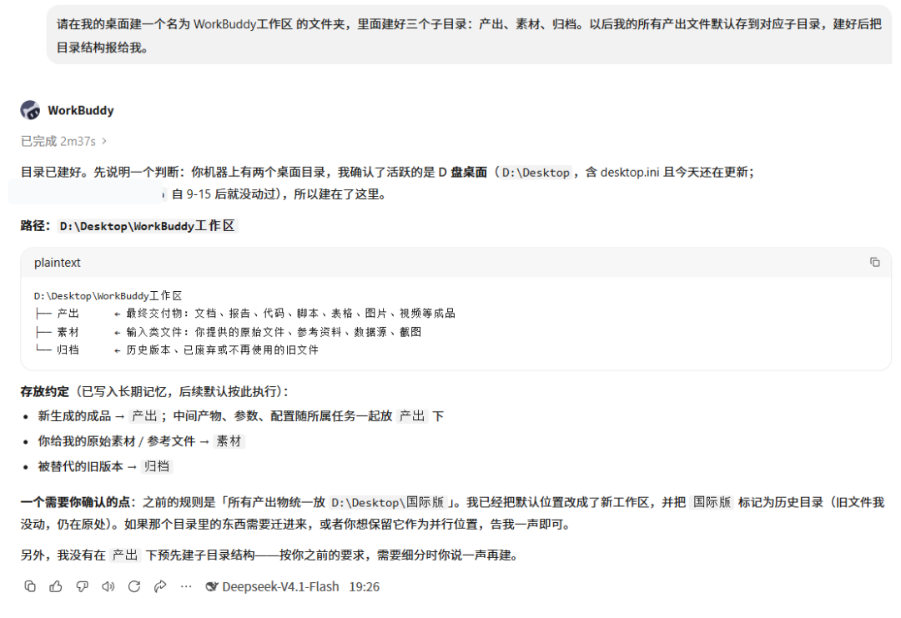Select the bold path code D:\Desktop\WorkBuddy工作区

coord(148,226)
